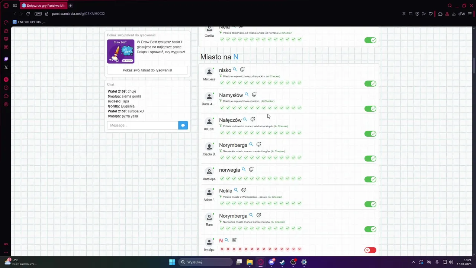
Task: Click 'Pokaż swój talent do rysowania!' button
Action: [x=148, y=70]
